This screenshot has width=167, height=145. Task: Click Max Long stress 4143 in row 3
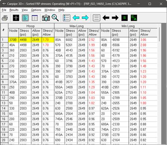(x=71, y=50)
